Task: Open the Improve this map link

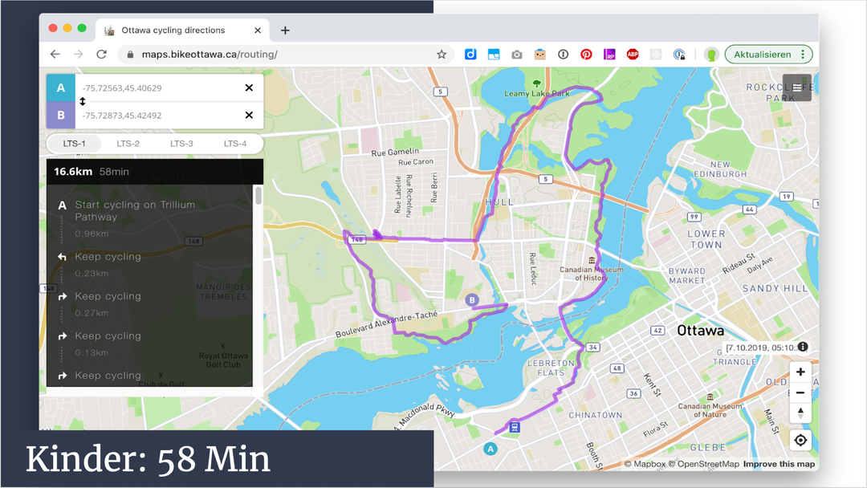Action: tap(779, 464)
